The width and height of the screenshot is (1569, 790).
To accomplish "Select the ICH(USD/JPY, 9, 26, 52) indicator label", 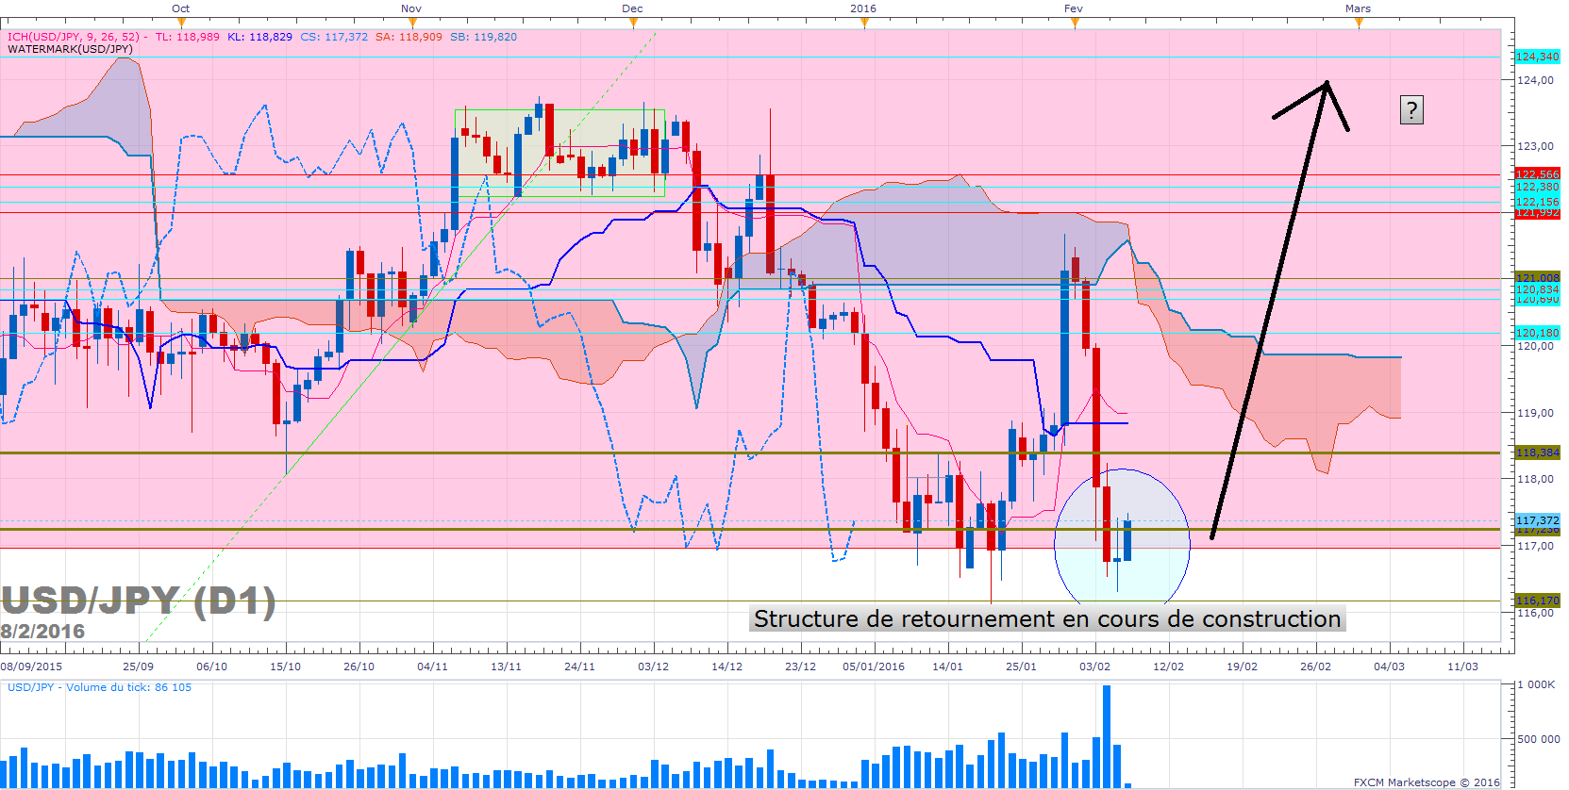I will (74, 37).
